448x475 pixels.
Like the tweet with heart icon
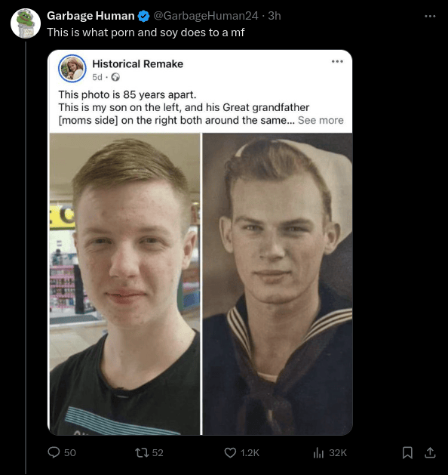[x=230, y=452]
